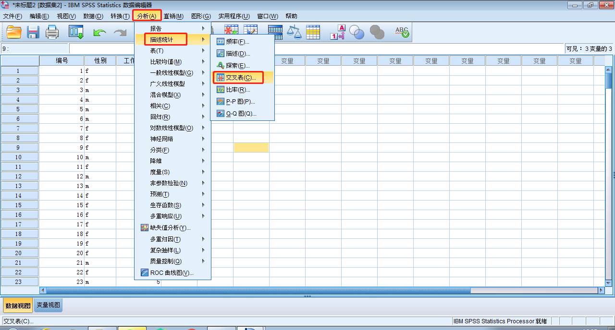
Task: Click the horizontal scrollbar right arrow
Action: (x=601, y=290)
